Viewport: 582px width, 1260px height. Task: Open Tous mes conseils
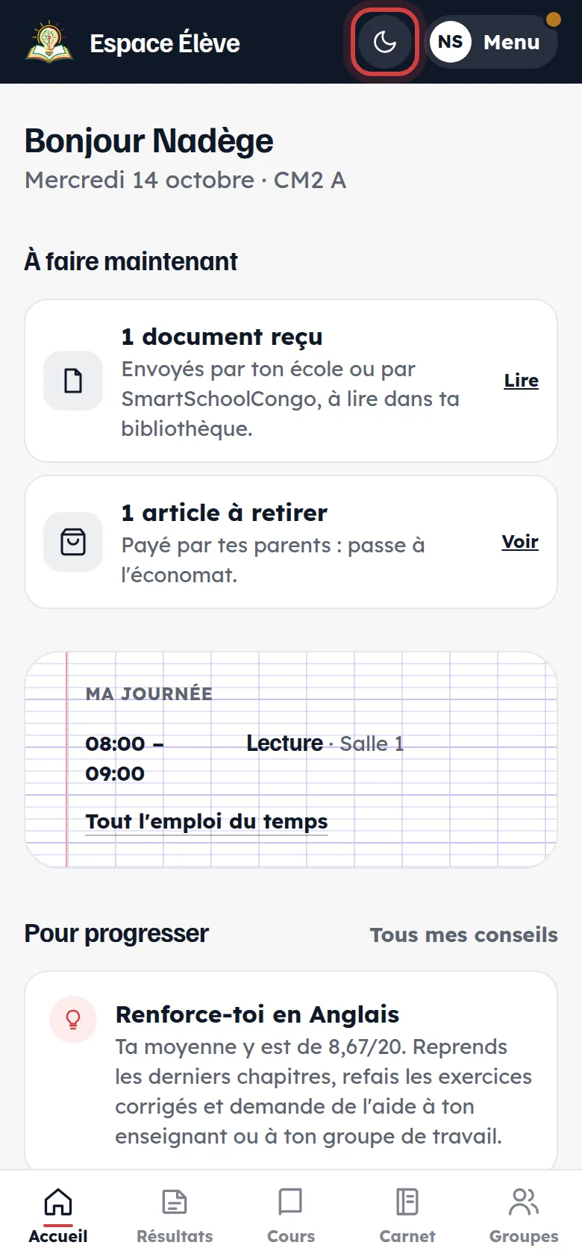(x=463, y=935)
